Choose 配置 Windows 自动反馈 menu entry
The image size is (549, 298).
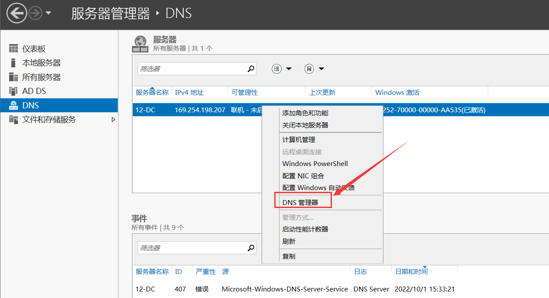pyautogui.click(x=318, y=187)
